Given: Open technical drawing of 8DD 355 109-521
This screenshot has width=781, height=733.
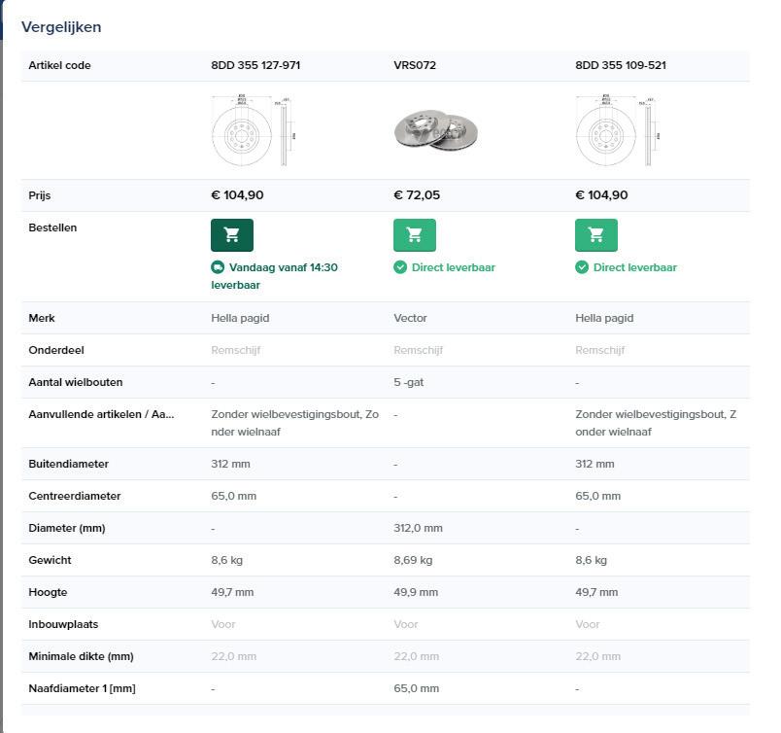Looking at the screenshot, I should [618, 129].
